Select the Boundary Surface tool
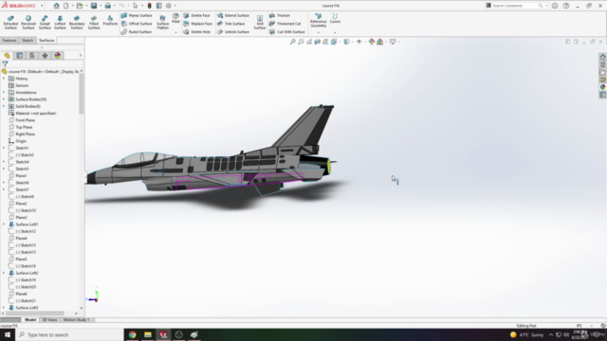 pos(77,23)
